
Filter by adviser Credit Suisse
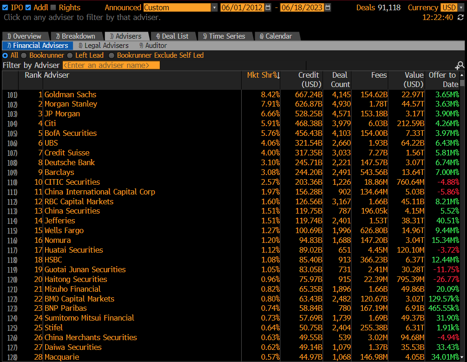(67, 153)
